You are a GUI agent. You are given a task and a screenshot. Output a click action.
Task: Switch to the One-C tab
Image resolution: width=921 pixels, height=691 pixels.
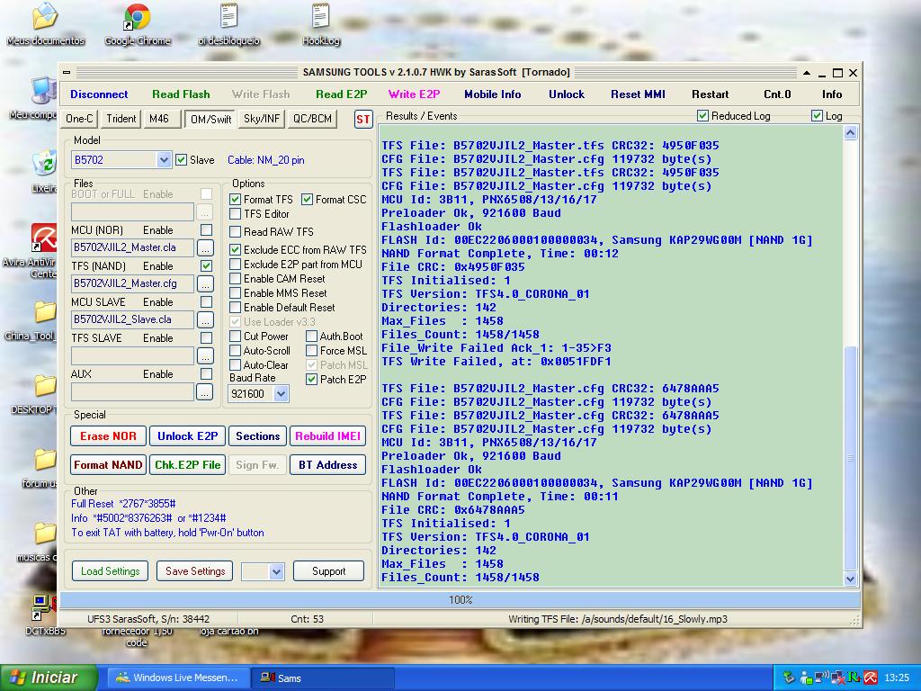click(79, 119)
